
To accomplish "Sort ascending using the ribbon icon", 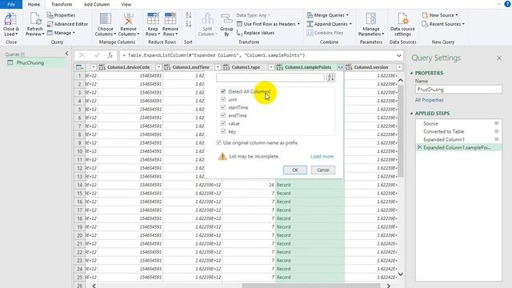I will [x=189, y=15].
